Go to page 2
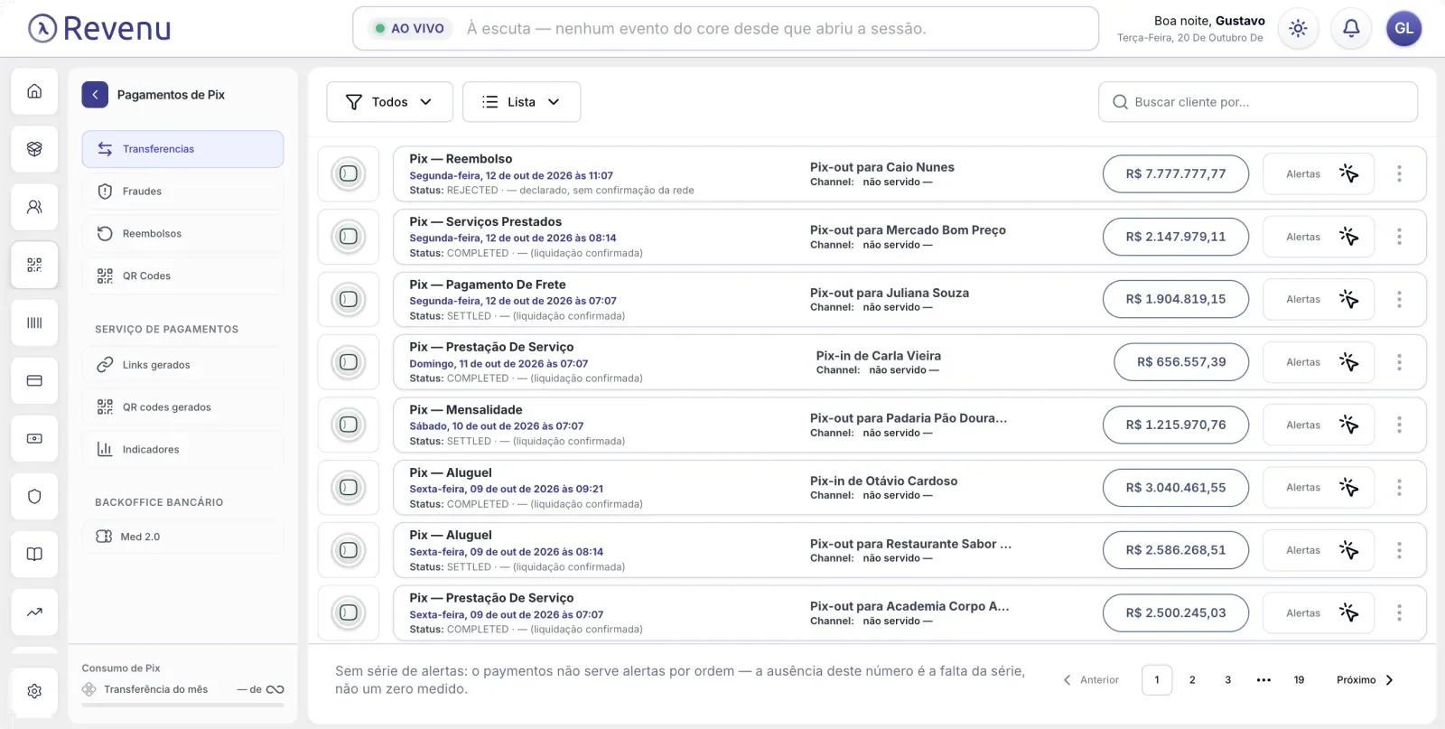The height and width of the screenshot is (729, 1445). coord(1192,680)
